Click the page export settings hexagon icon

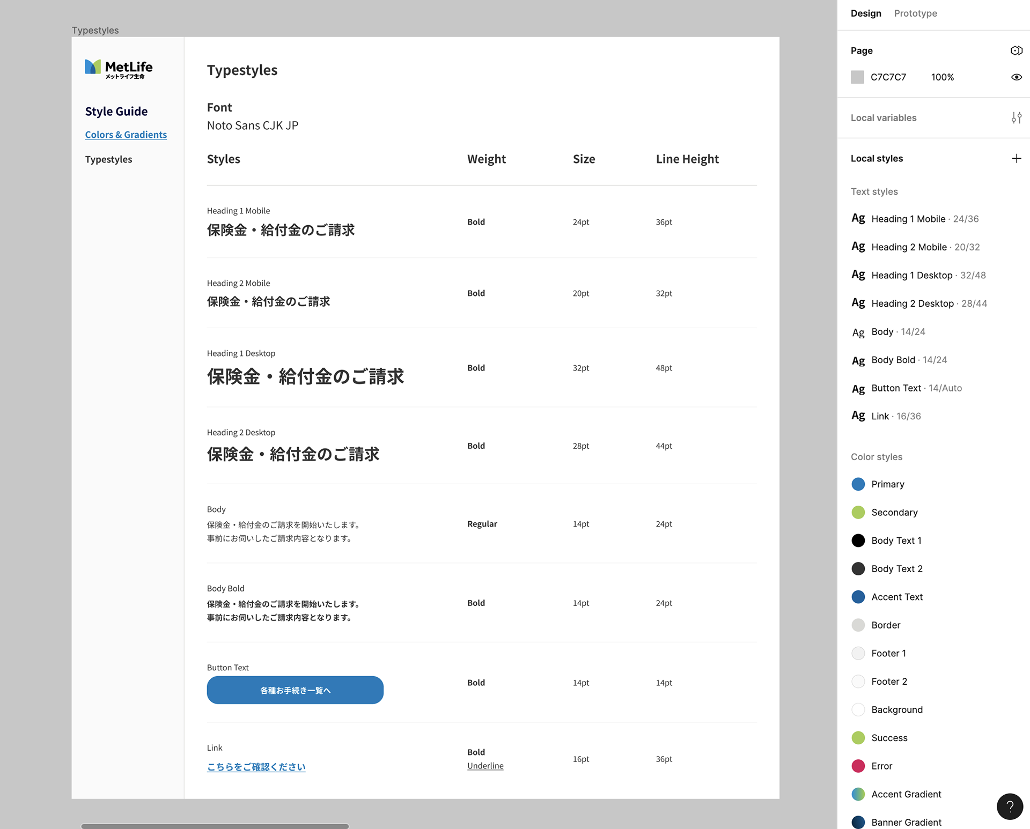tap(1016, 50)
